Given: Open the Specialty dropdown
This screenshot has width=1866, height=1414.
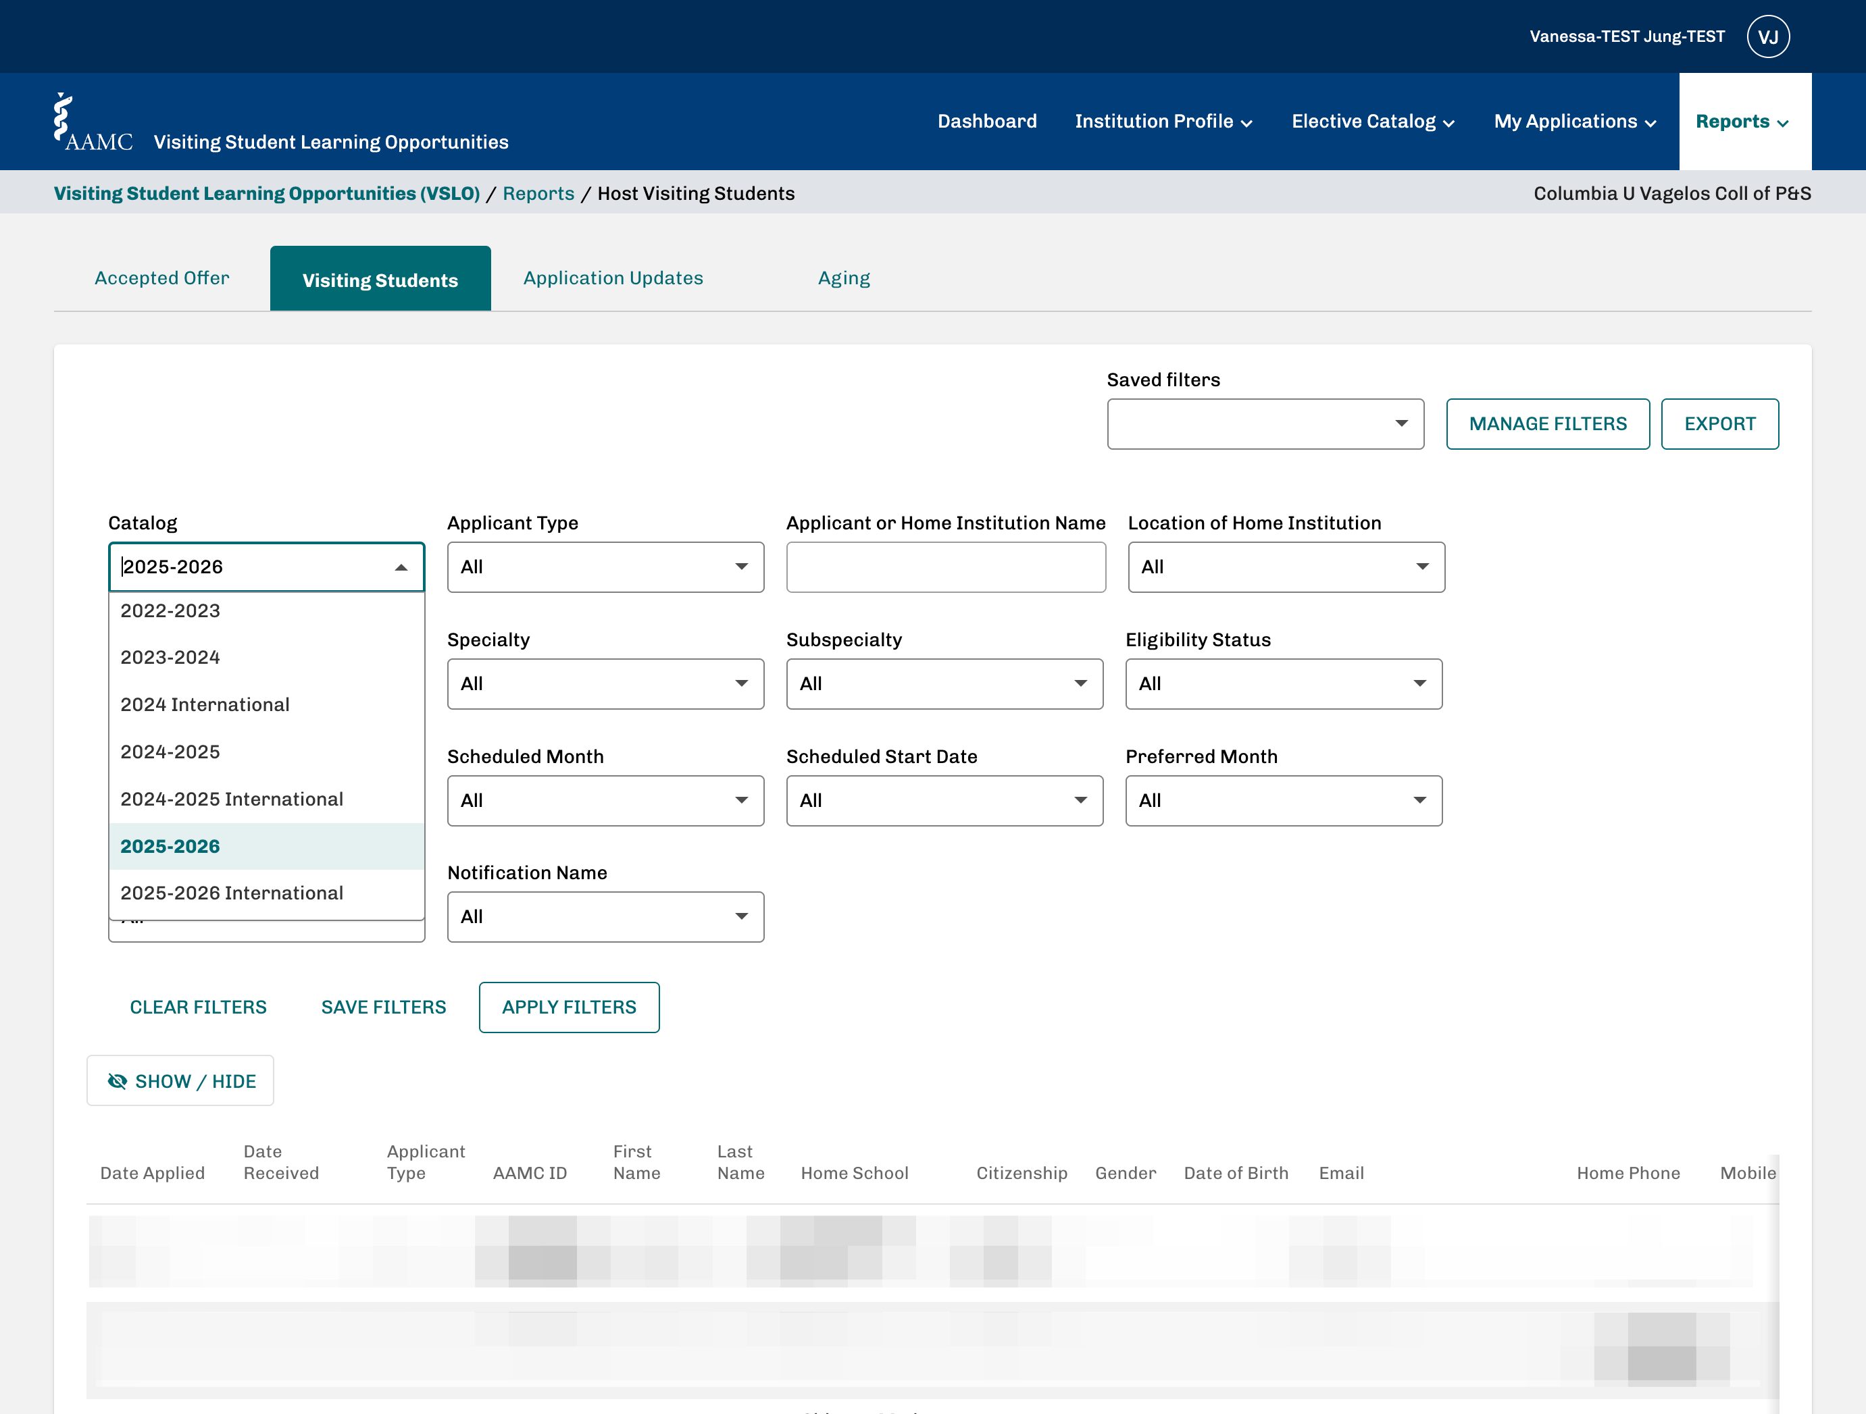Looking at the screenshot, I should pos(606,684).
